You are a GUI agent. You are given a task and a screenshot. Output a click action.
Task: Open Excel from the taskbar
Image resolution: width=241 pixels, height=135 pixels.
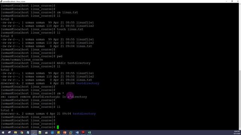click(x=89, y=132)
